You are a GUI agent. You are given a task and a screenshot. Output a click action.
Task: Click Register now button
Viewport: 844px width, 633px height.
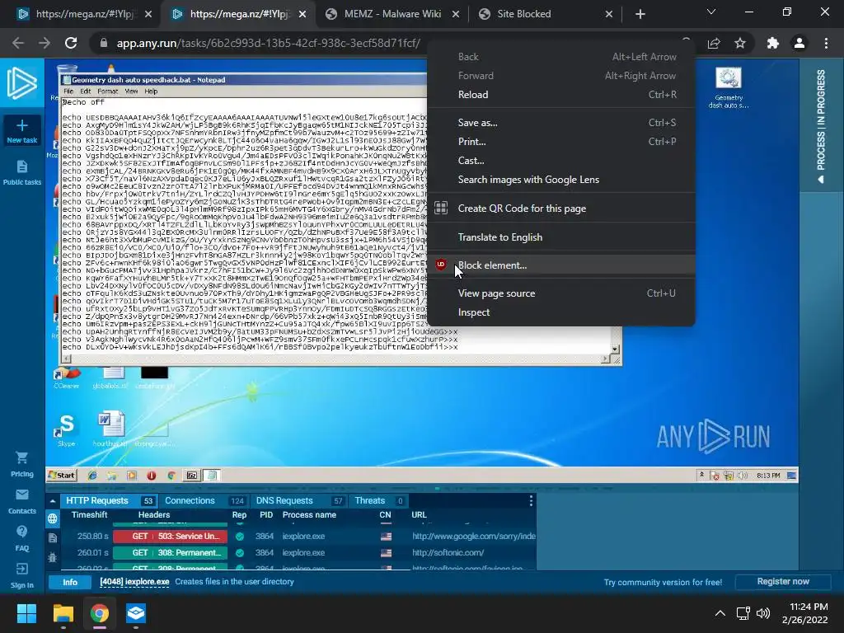(783, 581)
